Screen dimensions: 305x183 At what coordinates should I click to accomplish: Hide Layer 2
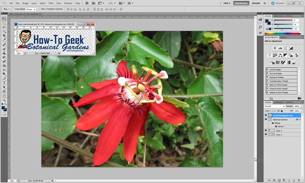pyautogui.click(x=266, y=134)
